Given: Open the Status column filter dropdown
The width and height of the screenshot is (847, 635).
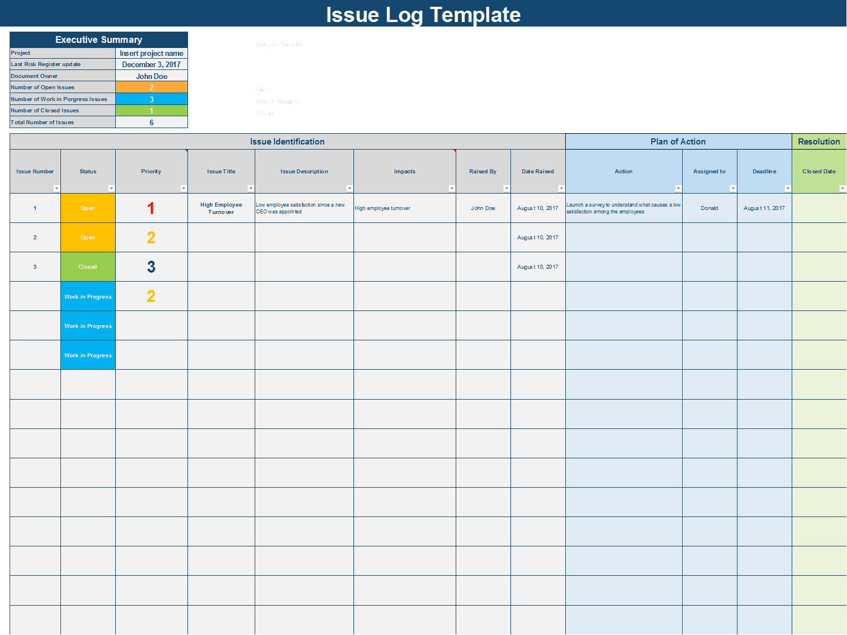Looking at the screenshot, I should (x=111, y=189).
